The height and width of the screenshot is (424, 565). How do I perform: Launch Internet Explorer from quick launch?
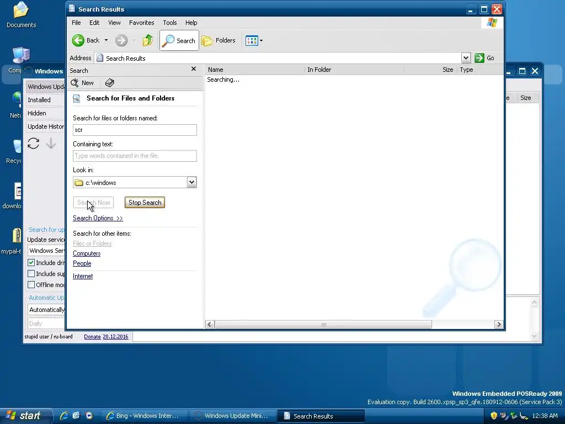coord(64,416)
